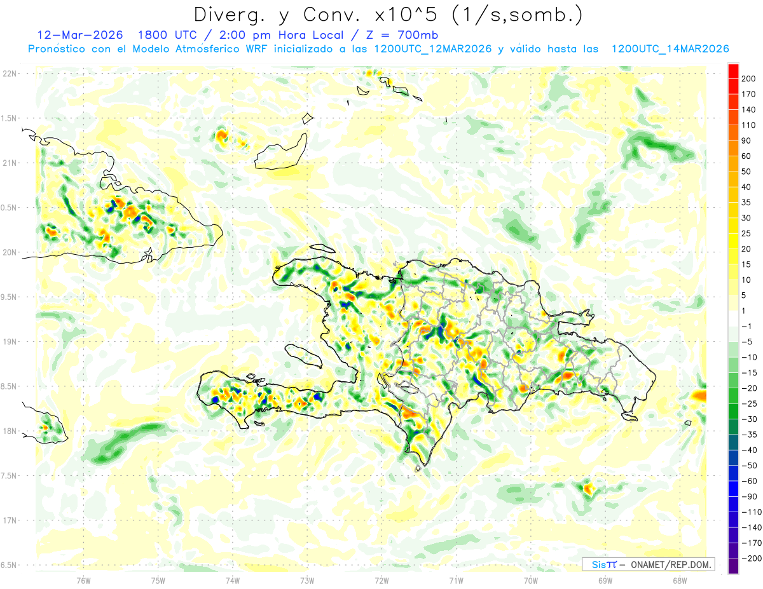Select the positive '25' scale label

coord(747,233)
